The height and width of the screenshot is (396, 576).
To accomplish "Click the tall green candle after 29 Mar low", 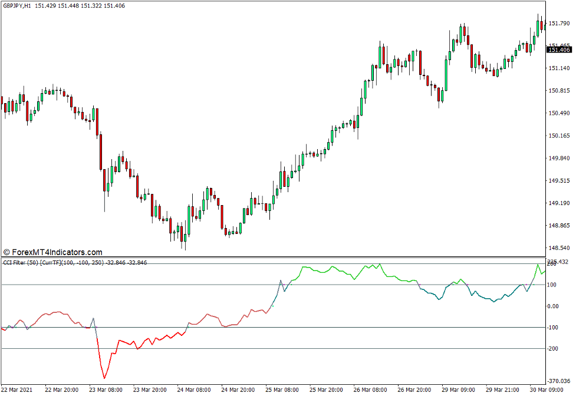I will 446,74.
